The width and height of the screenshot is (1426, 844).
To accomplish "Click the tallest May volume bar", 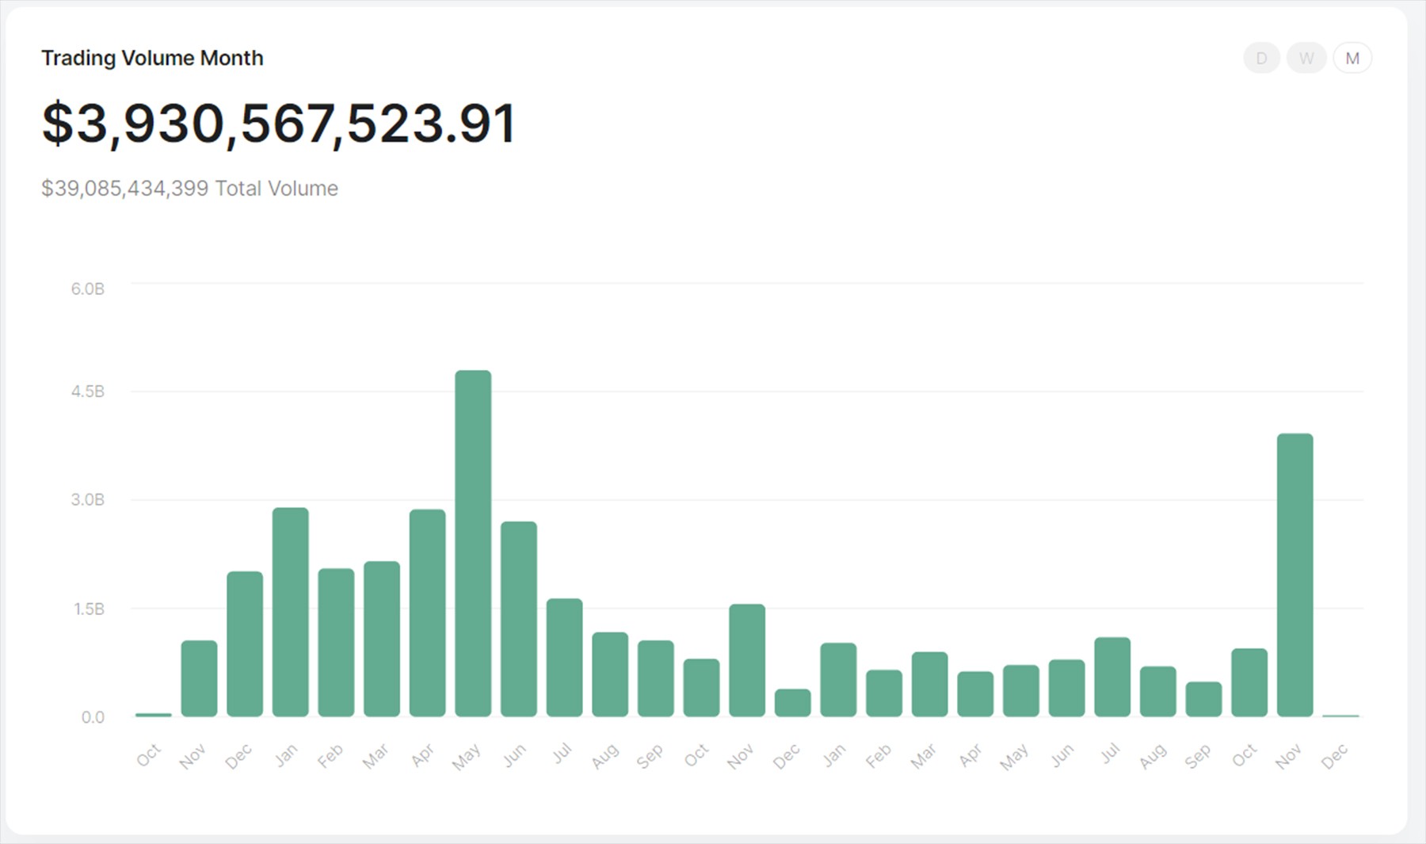I will tap(473, 544).
